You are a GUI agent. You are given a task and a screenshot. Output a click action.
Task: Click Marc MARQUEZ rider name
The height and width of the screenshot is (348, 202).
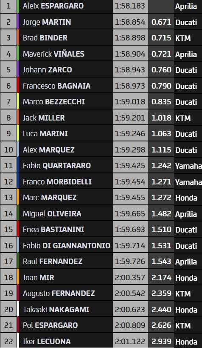pyautogui.click(x=50, y=198)
